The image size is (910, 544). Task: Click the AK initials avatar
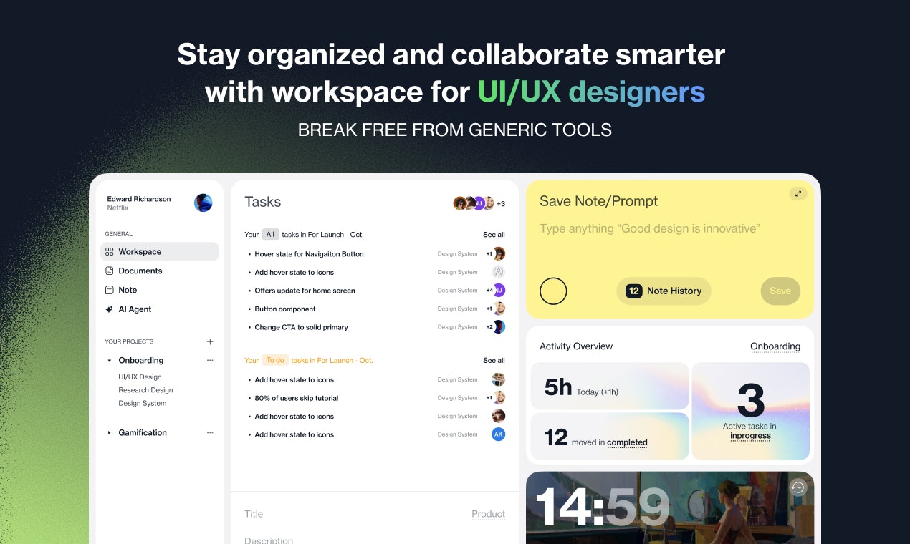point(499,434)
